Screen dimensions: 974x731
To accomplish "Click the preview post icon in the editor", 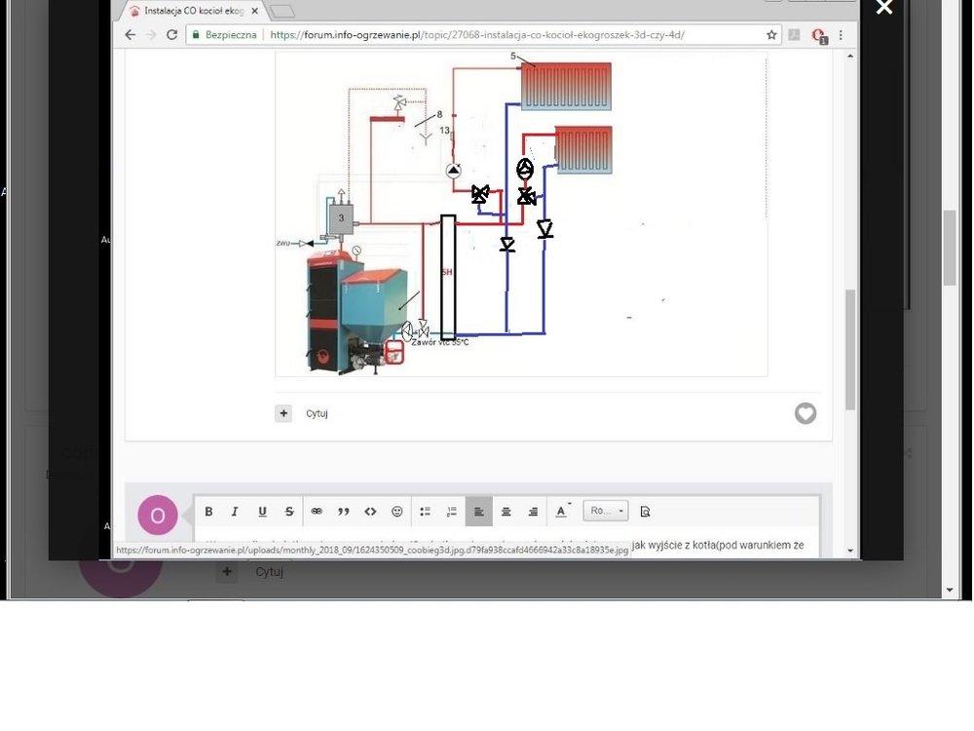I will [x=645, y=512].
